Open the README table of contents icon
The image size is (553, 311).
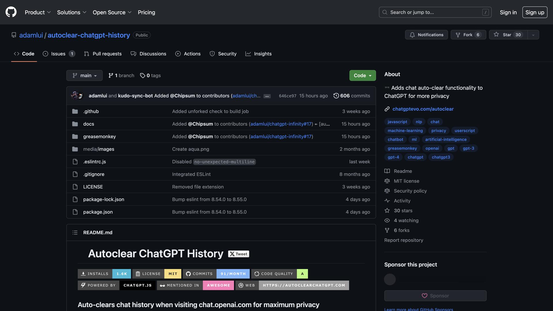coord(75,232)
